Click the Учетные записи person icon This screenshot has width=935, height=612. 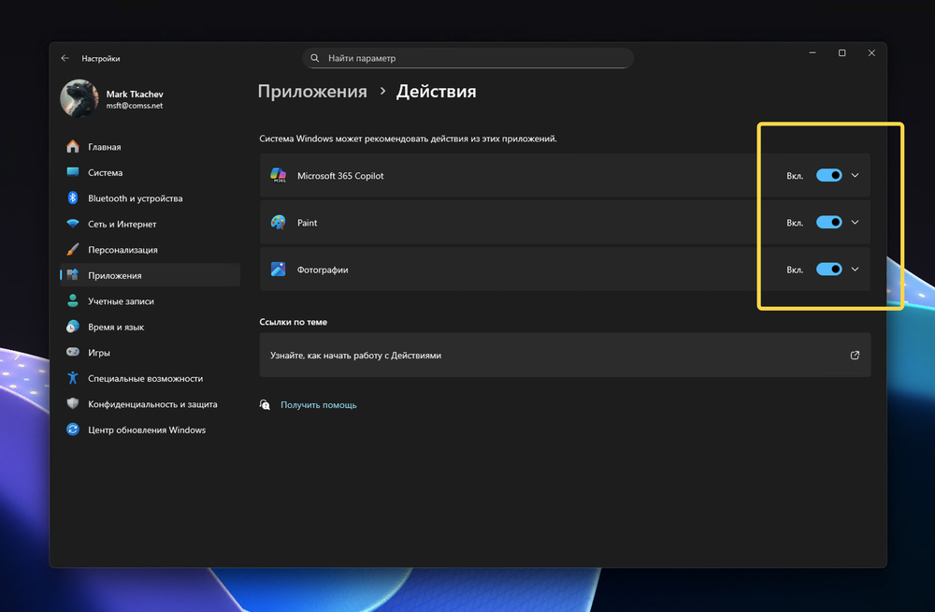[x=73, y=300]
